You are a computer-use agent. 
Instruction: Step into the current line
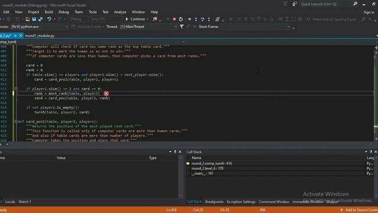tap(195, 19)
